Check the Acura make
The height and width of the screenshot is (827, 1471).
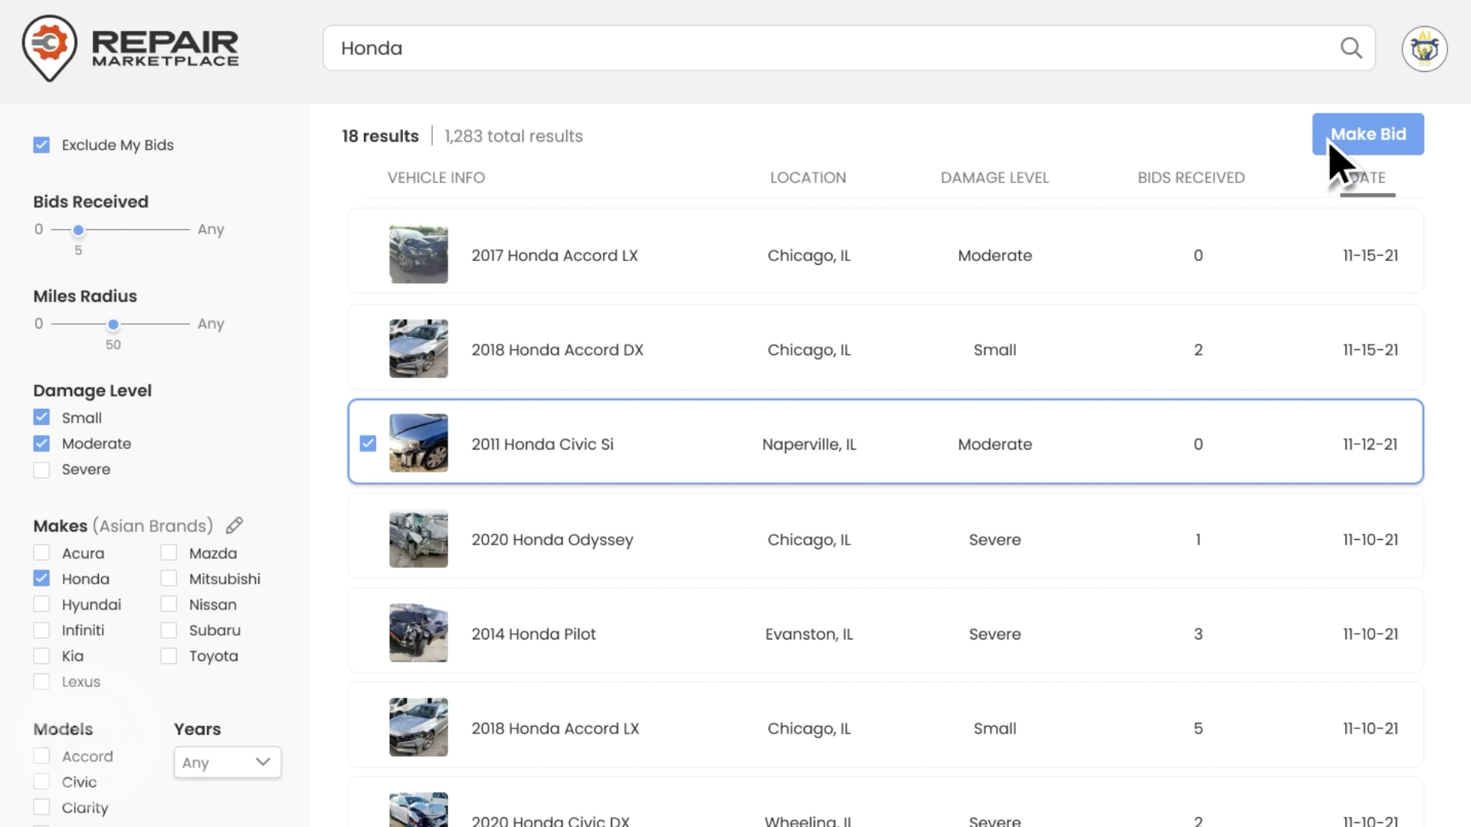tap(41, 553)
